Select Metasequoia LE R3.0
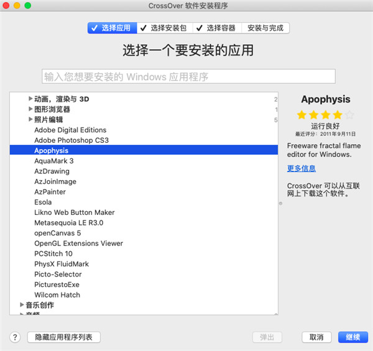Screen dimensions: 373x351 tap(144, 222)
